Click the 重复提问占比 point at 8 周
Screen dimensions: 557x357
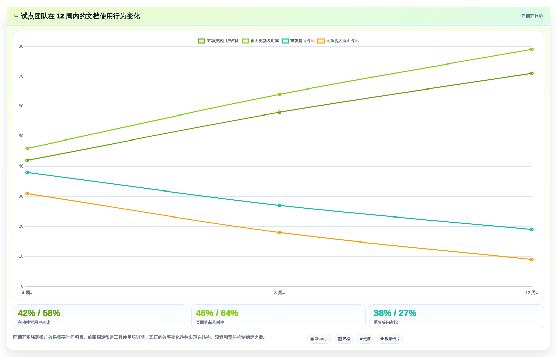[280, 205]
